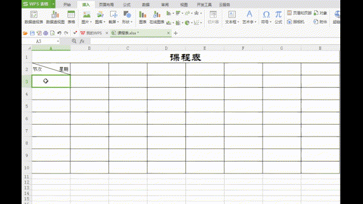Viewport: 363px width, 204px height.
Task: Switch to the 云服务 ribbon tab
Action: [225, 5]
